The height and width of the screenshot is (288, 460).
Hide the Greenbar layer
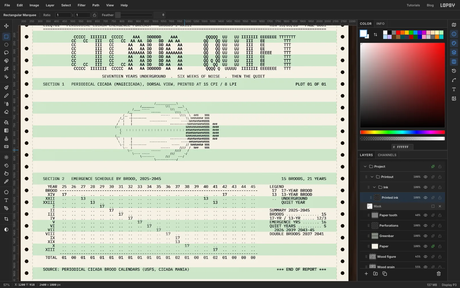pyautogui.click(x=425, y=236)
